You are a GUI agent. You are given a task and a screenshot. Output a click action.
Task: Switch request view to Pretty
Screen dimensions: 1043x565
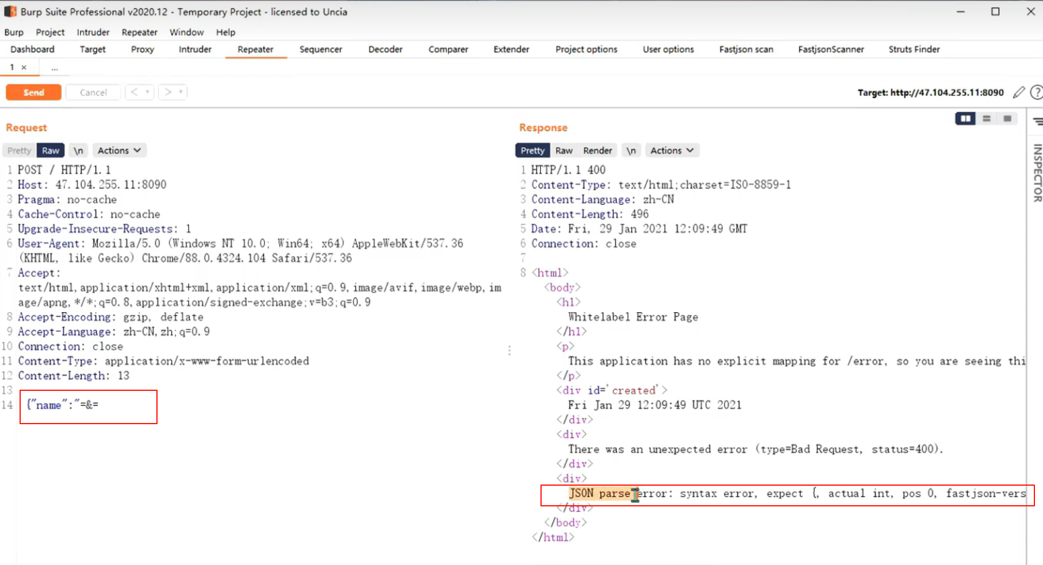pos(19,151)
